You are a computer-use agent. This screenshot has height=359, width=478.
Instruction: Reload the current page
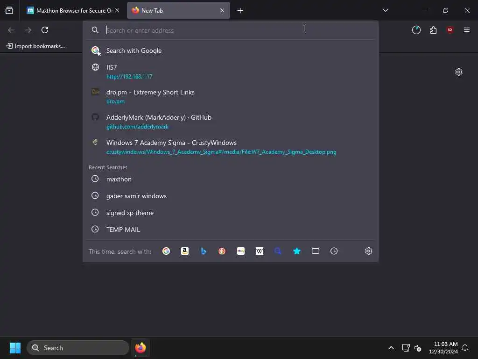[45, 30]
